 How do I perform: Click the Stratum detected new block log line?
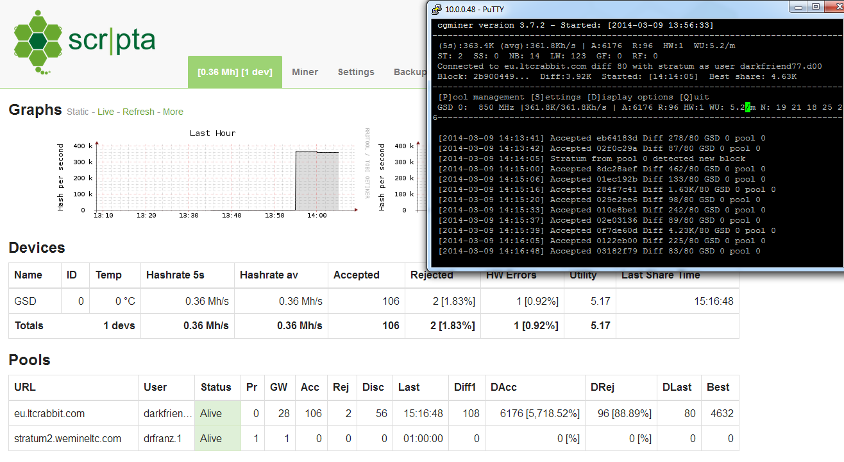click(x=592, y=158)
